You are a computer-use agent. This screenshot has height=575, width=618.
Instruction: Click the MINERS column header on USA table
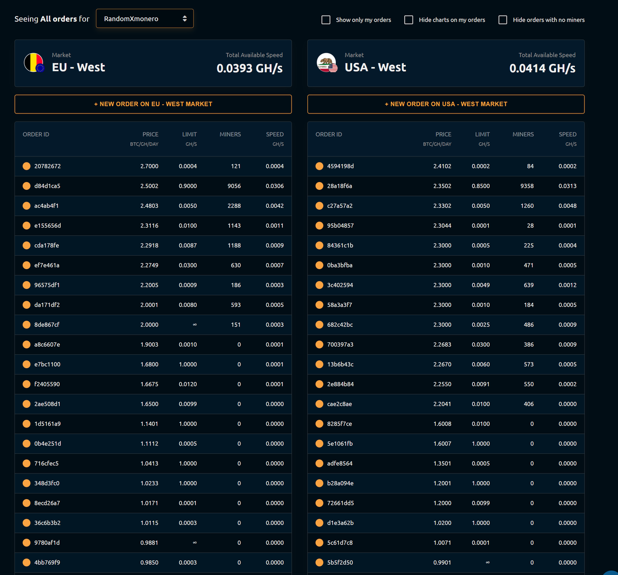tap(523, 134)
